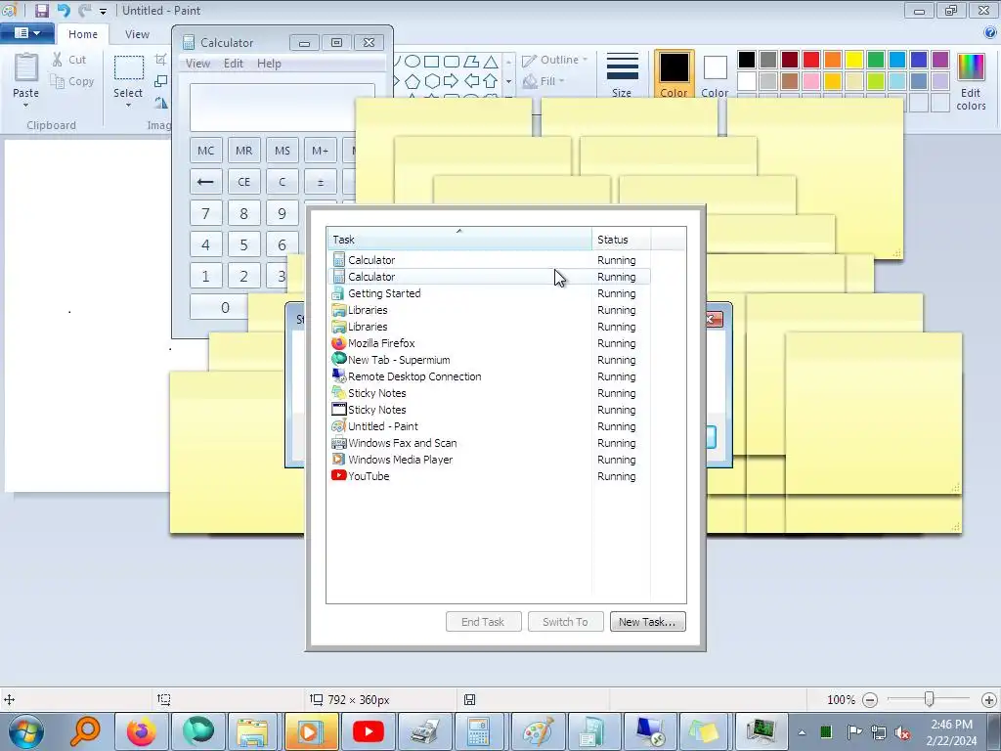The width and height of the screenshot is (1001, 751).
Task: Open Calculator Edit menu
Action: [233, 64]
